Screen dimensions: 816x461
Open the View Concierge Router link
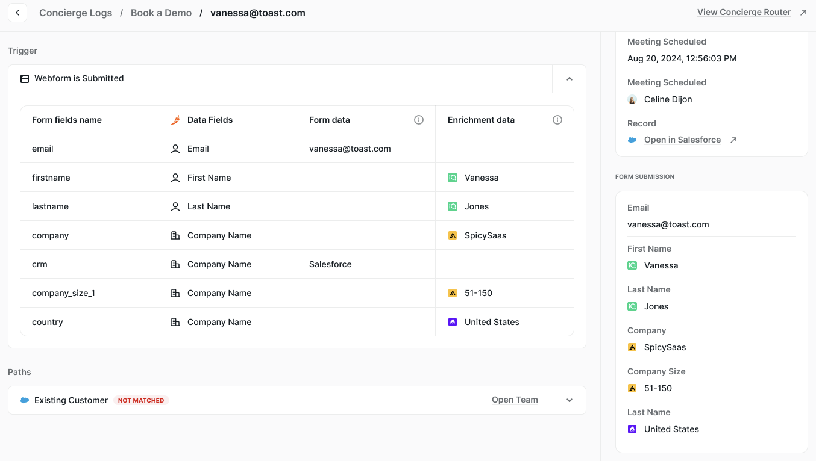(x=744, y=12)
